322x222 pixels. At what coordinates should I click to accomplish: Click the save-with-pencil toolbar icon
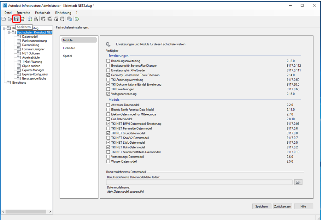(x=23, y=19)
